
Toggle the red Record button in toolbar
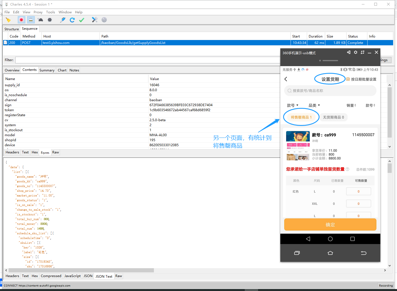tap(21, 20)
